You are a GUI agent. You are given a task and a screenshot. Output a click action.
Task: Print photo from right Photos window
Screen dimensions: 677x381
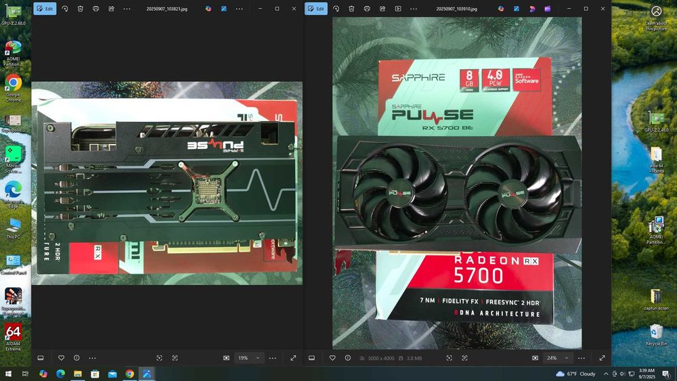[x=367, y=9]
